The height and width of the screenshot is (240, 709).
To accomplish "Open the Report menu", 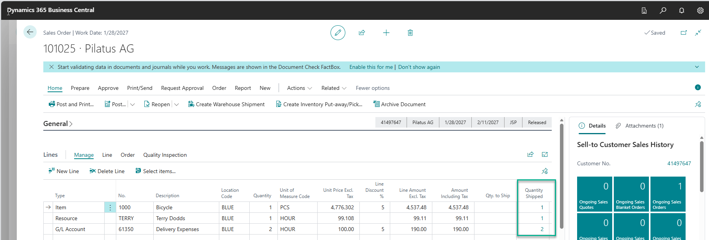I will point(243,88).
